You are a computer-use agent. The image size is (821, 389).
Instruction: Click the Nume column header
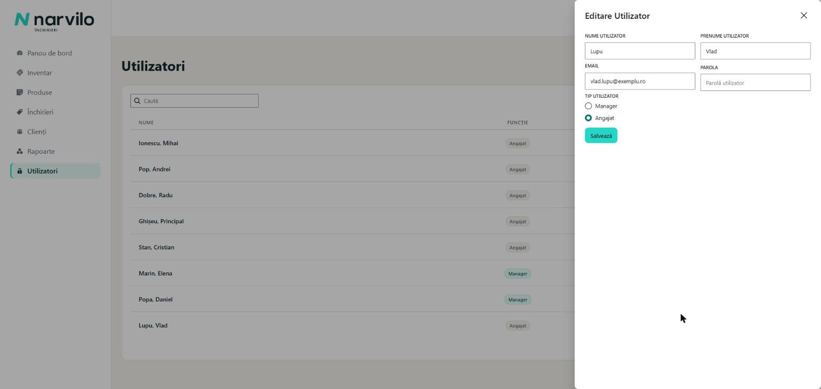(x=146, y=123)
